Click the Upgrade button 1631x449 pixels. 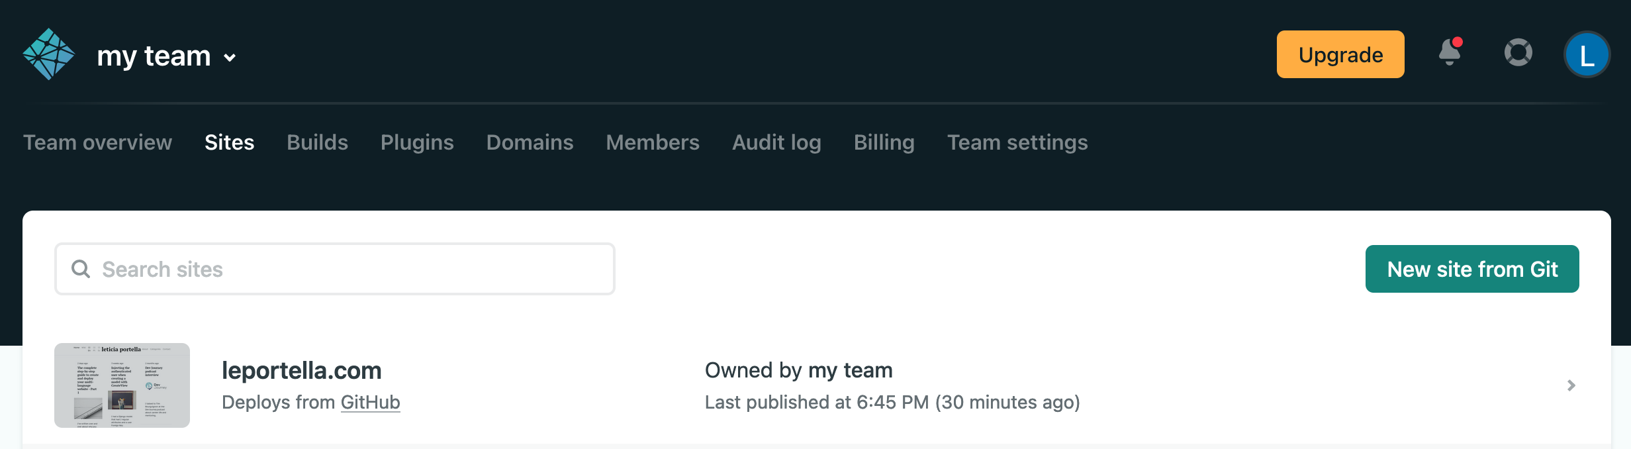tap(1340, 54)
